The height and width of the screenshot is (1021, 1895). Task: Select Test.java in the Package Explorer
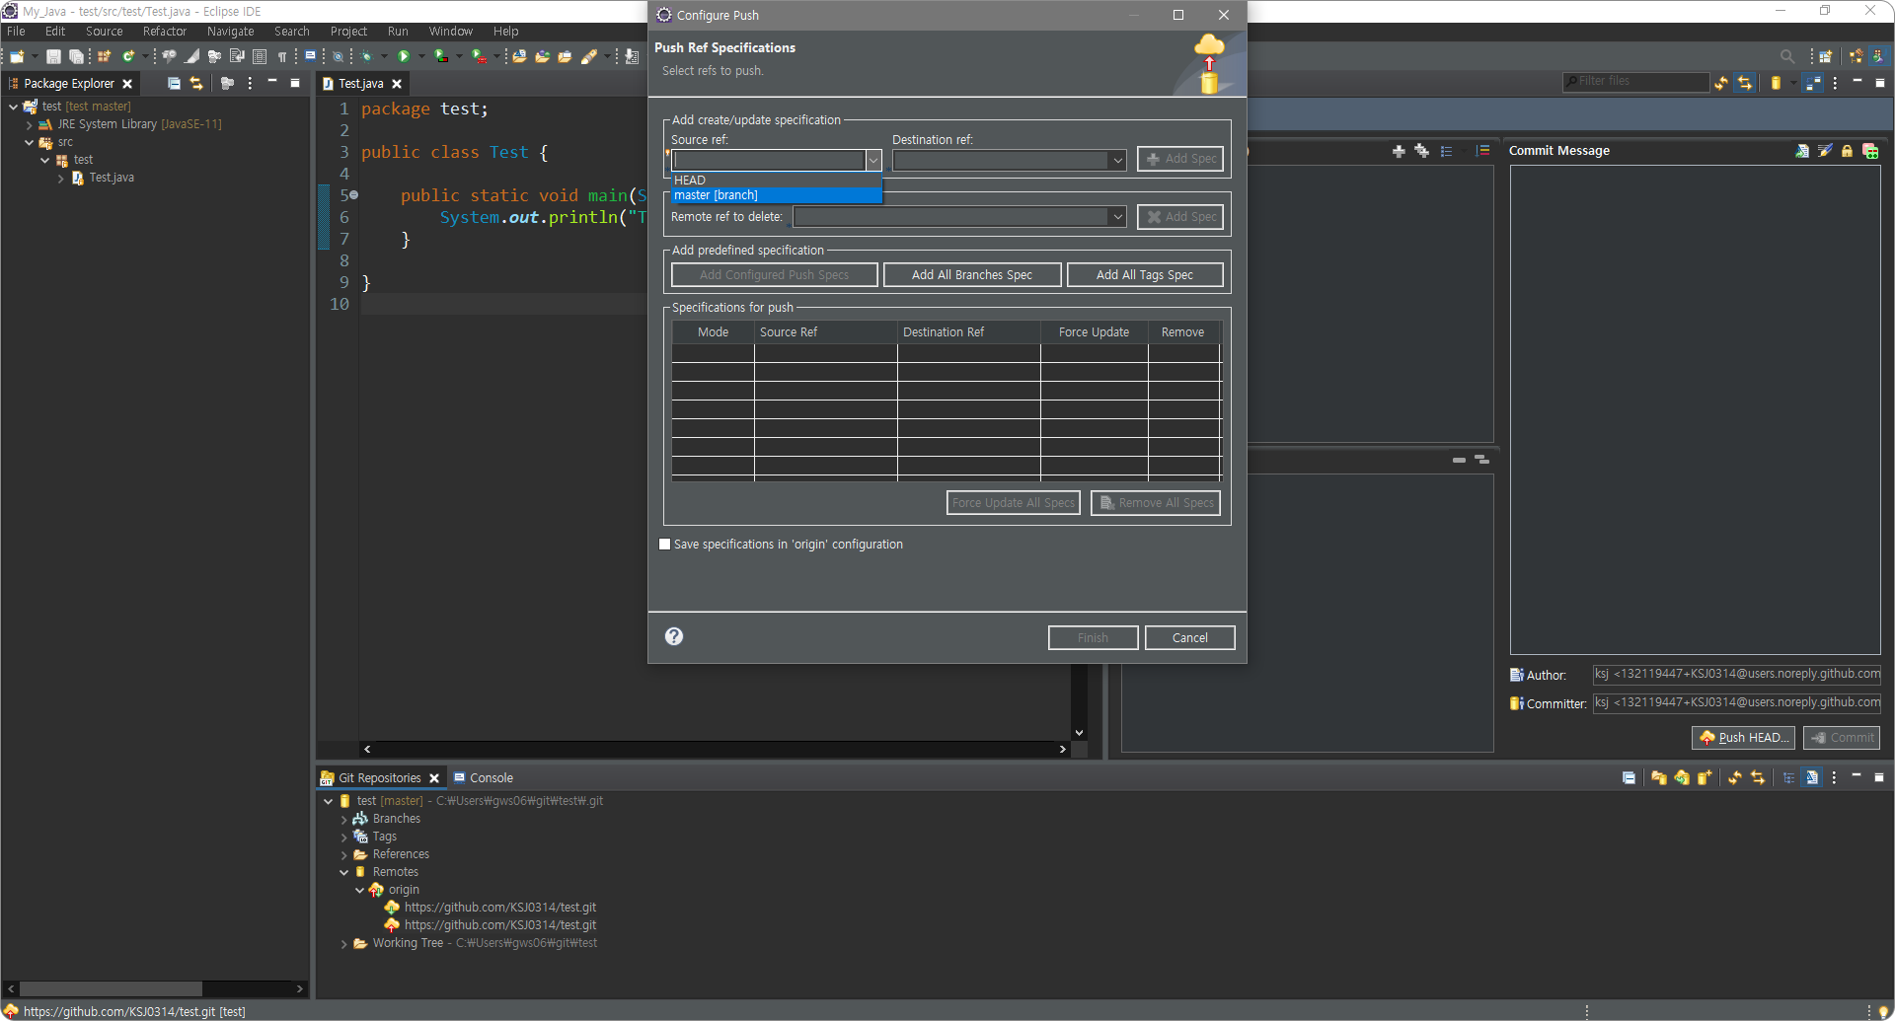click(x=112, y=178)
